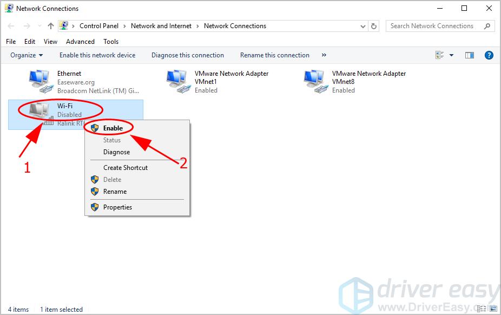
Task: Select VMware Network Adapter VMnet8
Action: coord(315,80)
